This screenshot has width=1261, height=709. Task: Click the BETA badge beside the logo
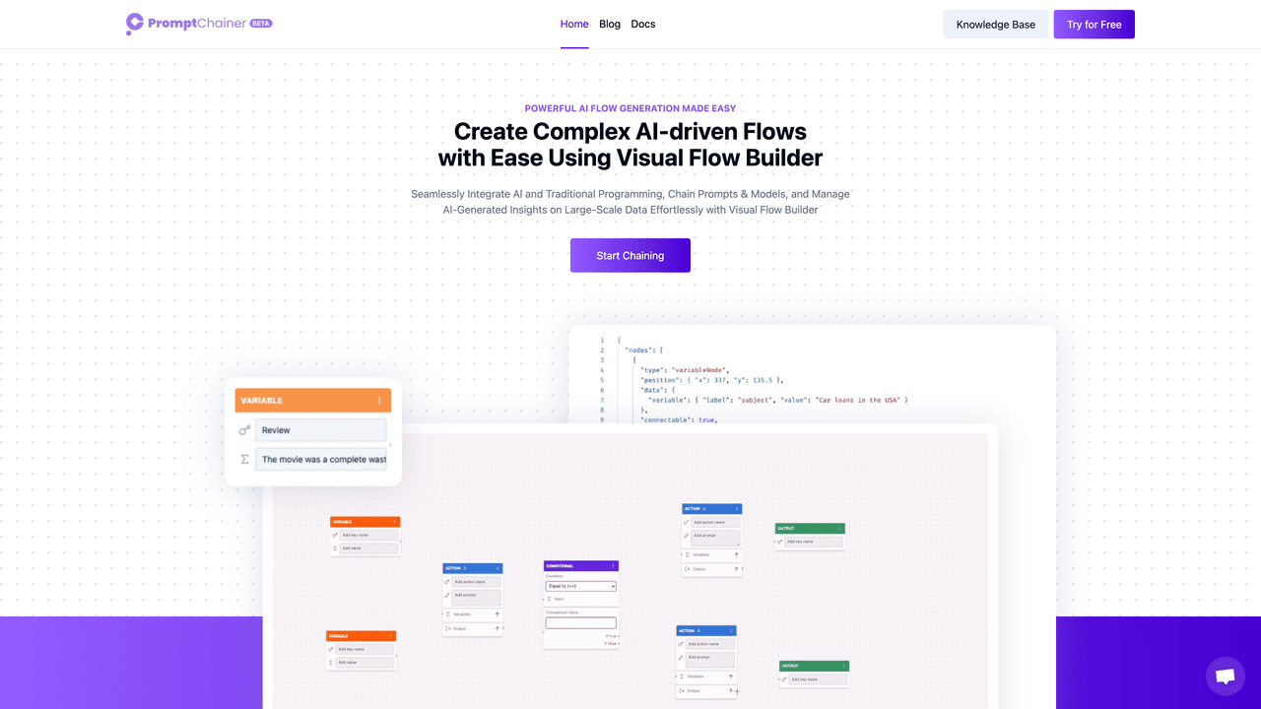tap(261, 23)
